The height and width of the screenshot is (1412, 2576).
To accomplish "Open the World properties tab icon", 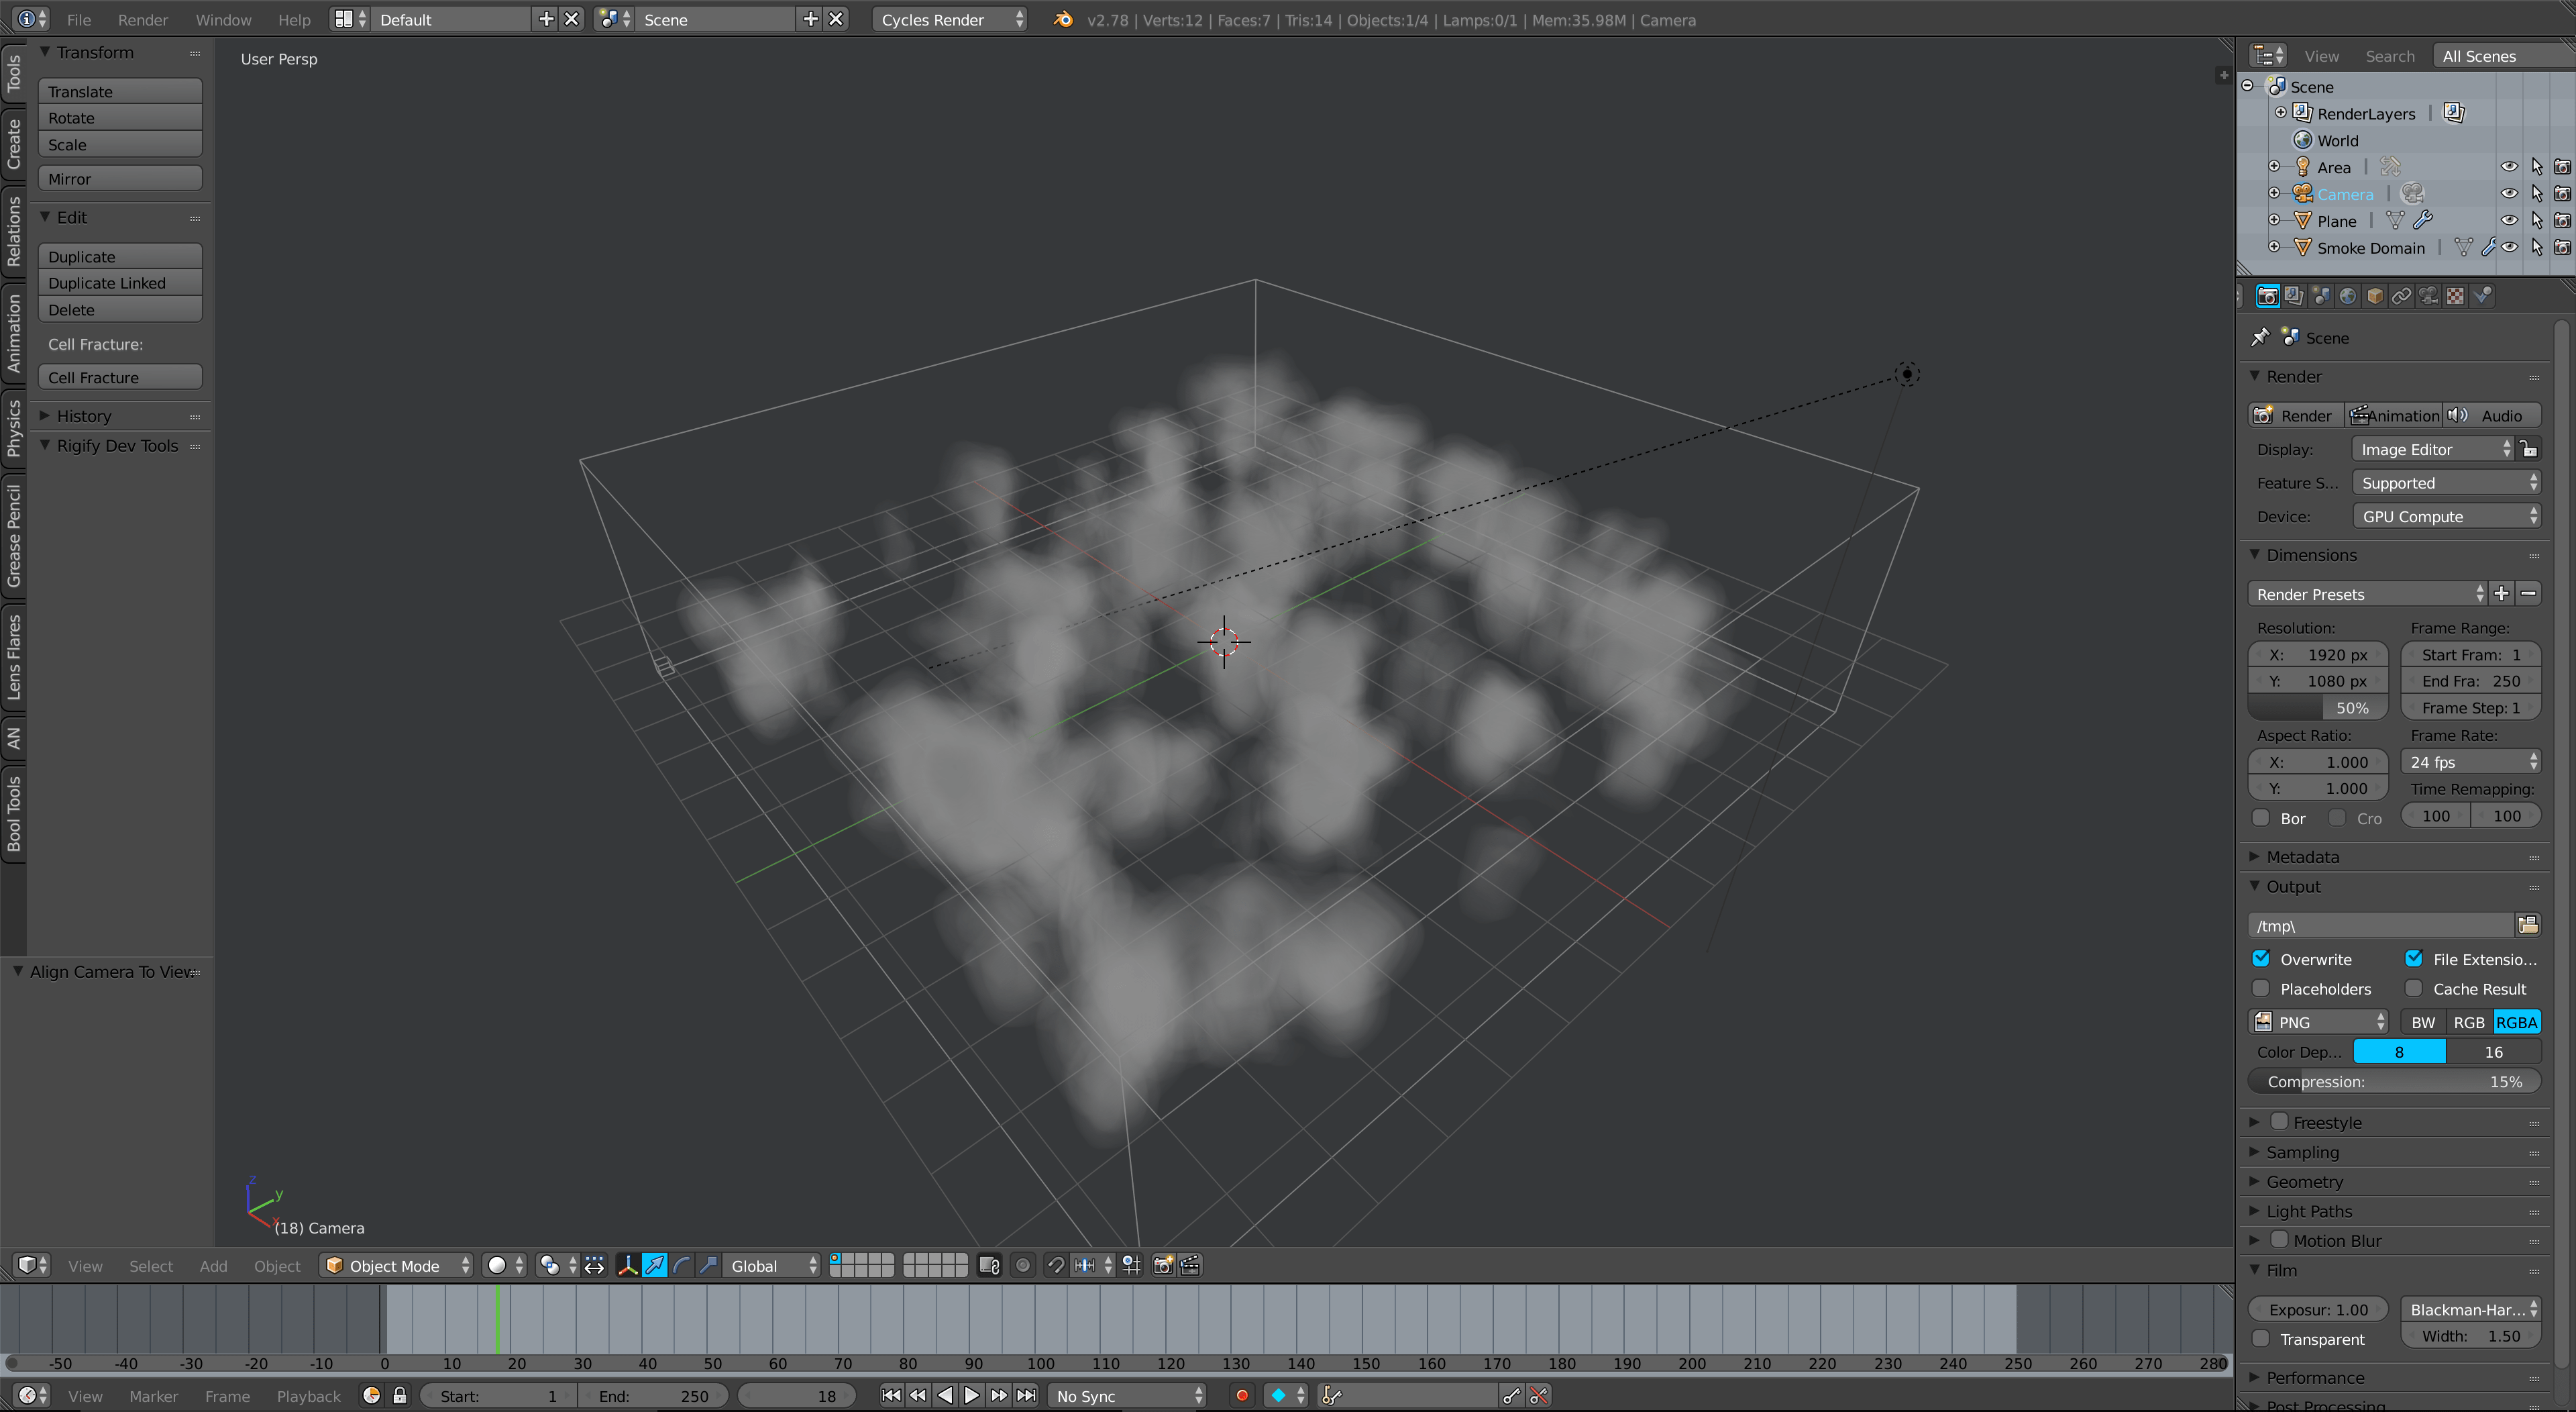I will point(2348,295).
